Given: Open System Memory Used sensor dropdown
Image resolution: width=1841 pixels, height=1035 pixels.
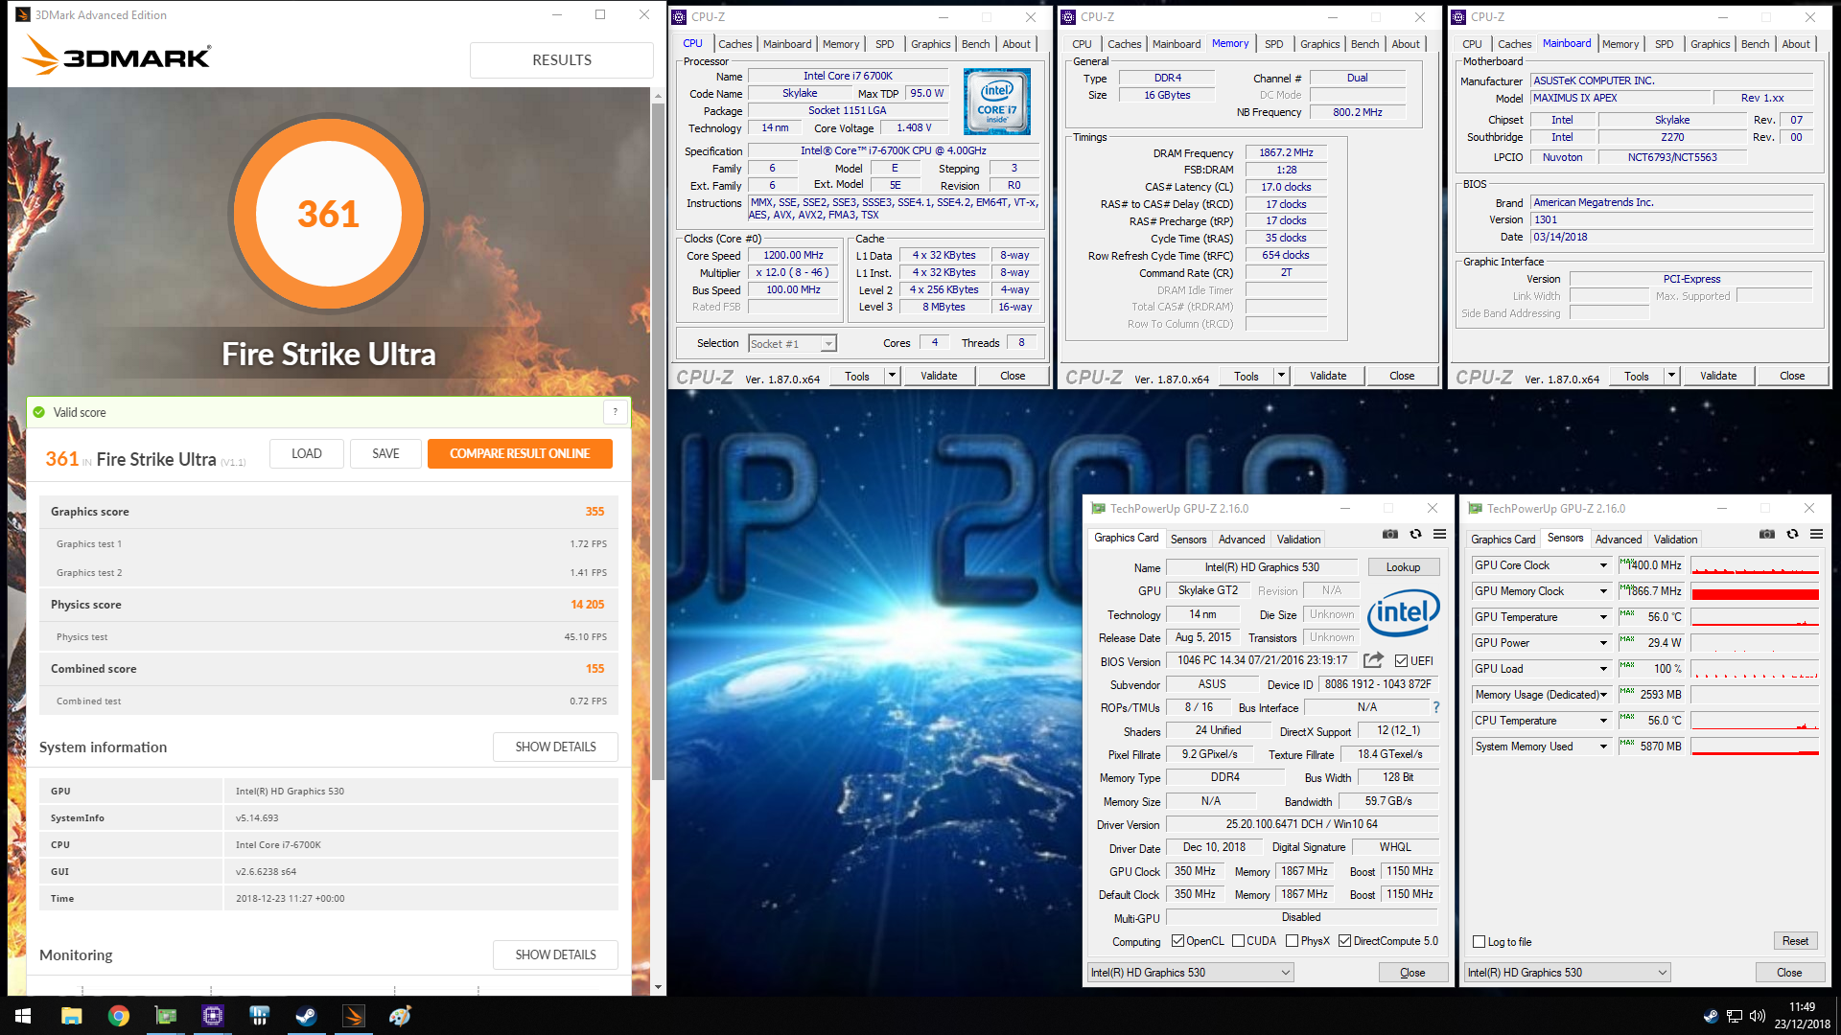Looking at the screenshot, I should tap(1602, 747).
